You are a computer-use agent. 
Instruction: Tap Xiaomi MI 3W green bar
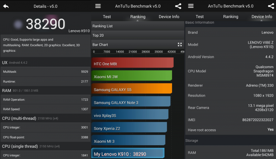[x=132, y=75]
